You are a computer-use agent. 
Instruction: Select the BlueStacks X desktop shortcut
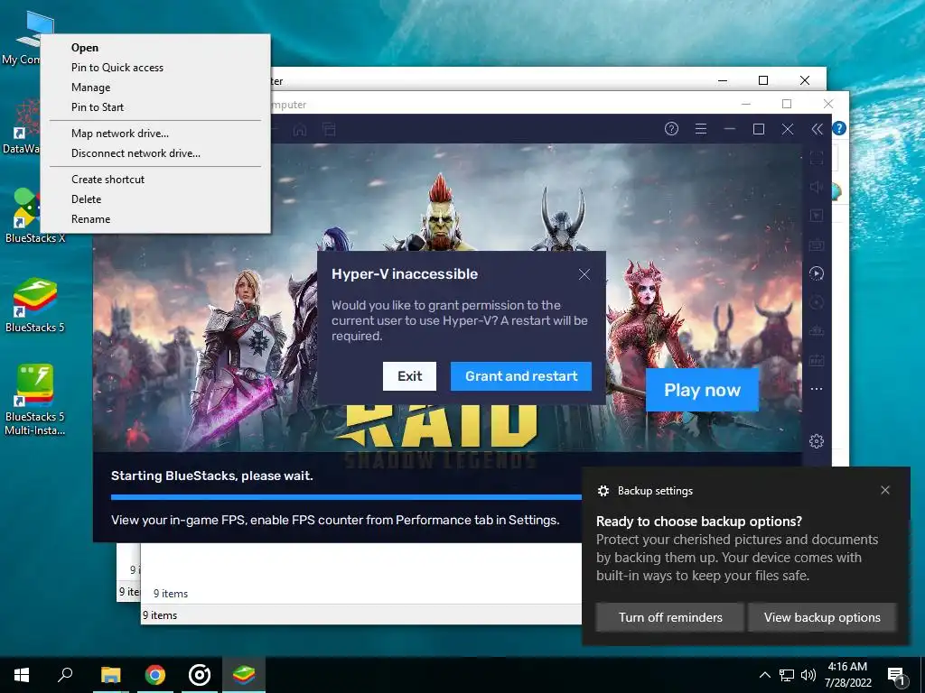[x=26, y=215]
